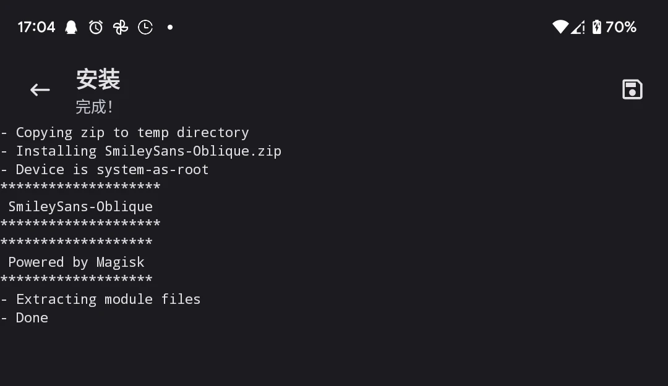Tap the battery charging icon
The image size is (668, 386).
596,27
